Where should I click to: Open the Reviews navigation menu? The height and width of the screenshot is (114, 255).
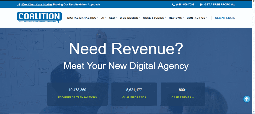tap(176, 18)
